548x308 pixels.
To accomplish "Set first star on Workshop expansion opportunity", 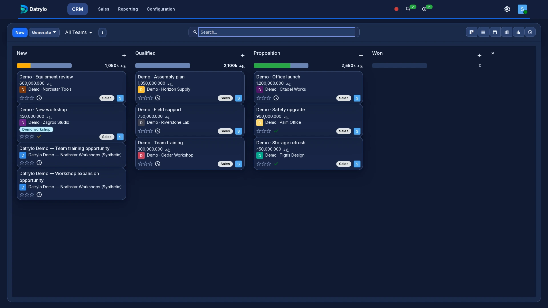I will 22,194.
